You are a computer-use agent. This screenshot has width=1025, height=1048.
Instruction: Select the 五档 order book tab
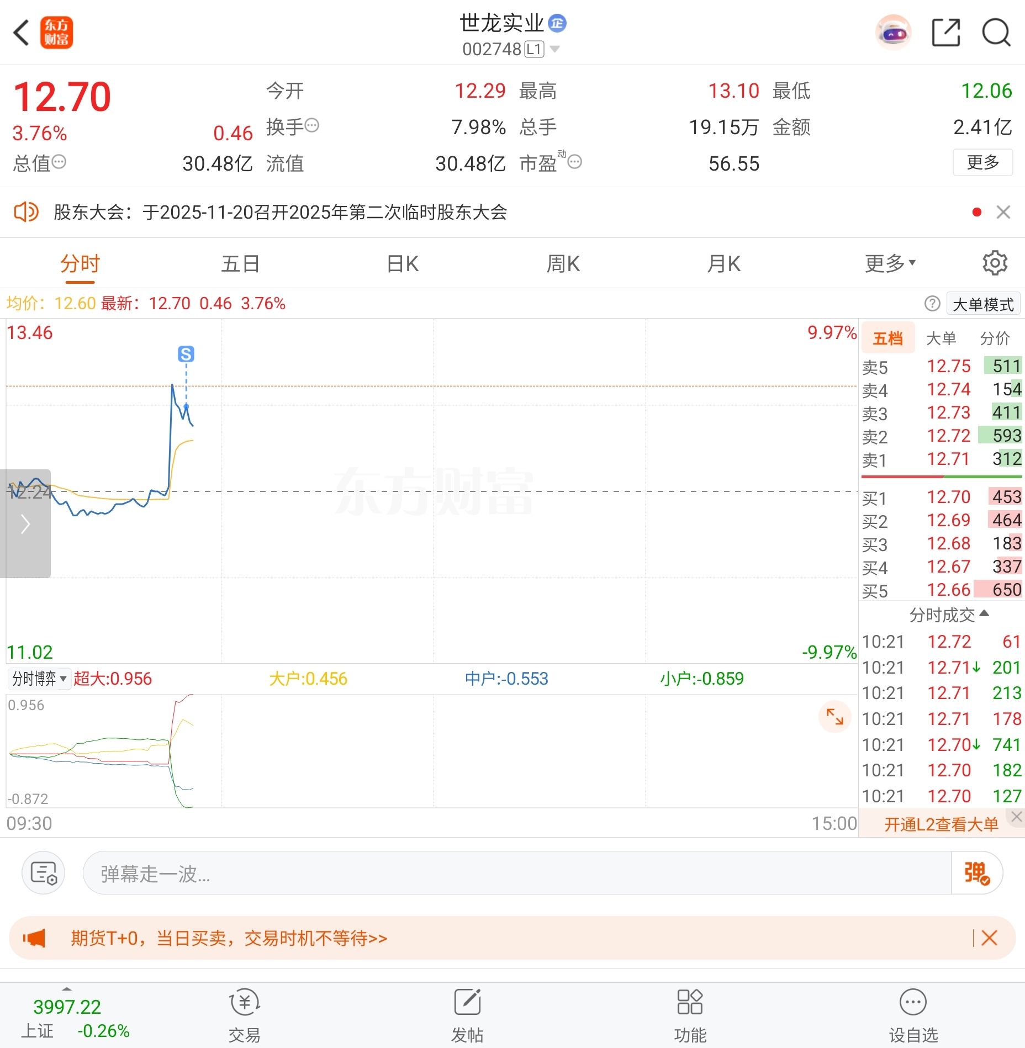pyautogui.click(x=887, y=338)
